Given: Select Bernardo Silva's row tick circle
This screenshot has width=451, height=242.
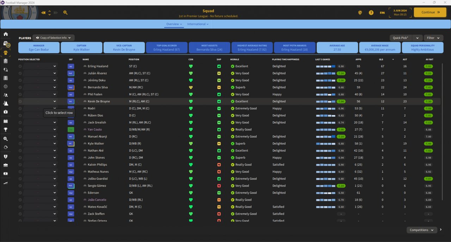Looking at the screenshot, I should [x=20, y=87].
